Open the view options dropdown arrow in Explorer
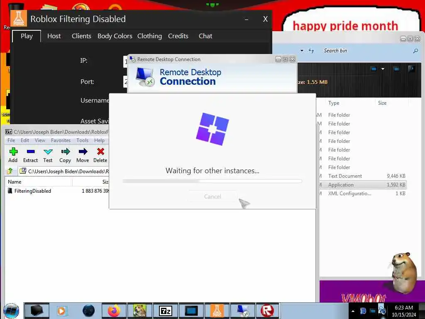Screen dimensions: 425x319 [383, 69]
